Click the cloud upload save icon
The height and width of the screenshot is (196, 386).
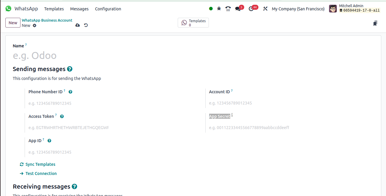click(x=77, y=25)
